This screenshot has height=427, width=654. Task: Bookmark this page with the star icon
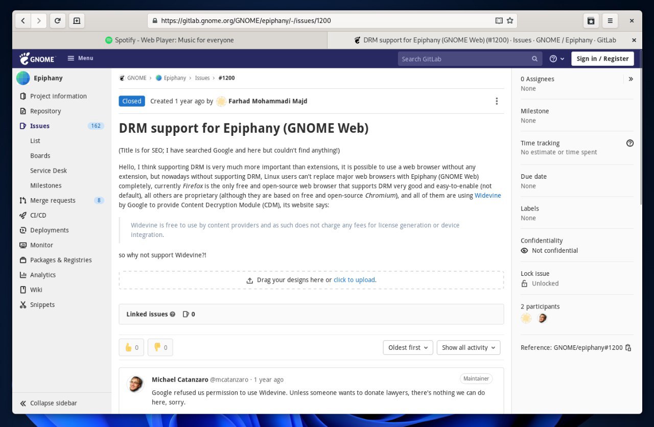click(x=510, y=21)
